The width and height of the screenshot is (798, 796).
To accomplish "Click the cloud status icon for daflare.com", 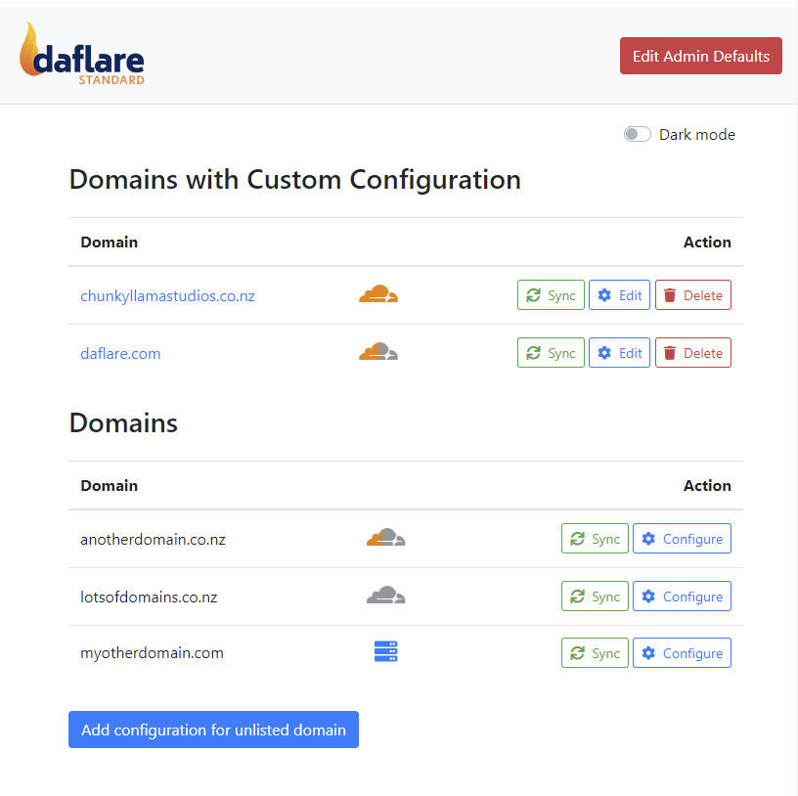I will pyautogui.click(x=378, y=352).
